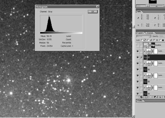The width and height of the screenshot is (165, 118).
Task: Click the scroll down arrow of canvas
Action: tap(134, 116)
